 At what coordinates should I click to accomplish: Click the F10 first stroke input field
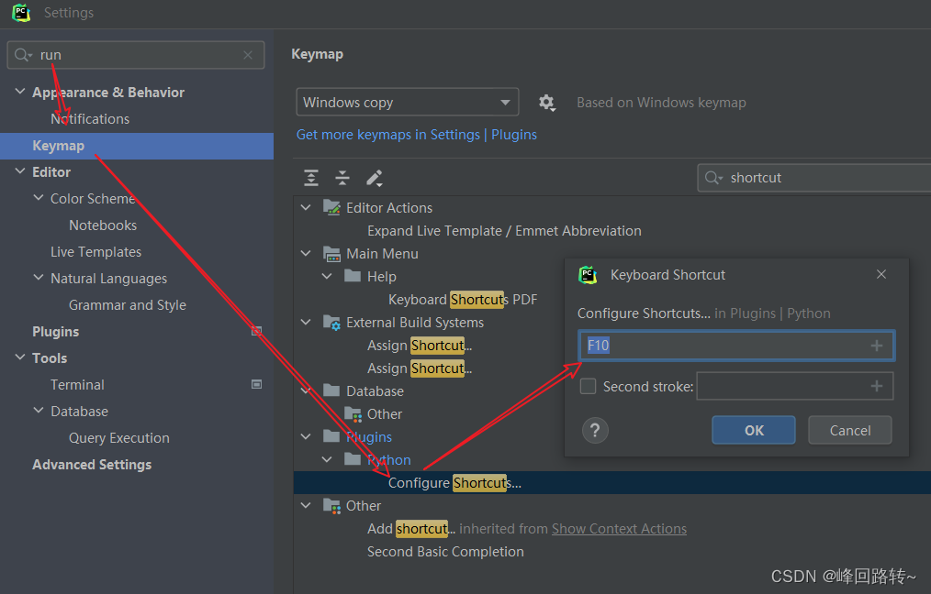click(x=736, y=346)
